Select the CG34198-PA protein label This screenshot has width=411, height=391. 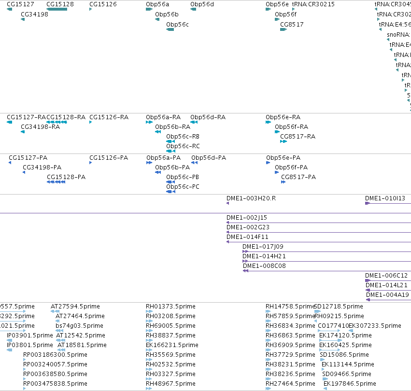coord(42,168)
